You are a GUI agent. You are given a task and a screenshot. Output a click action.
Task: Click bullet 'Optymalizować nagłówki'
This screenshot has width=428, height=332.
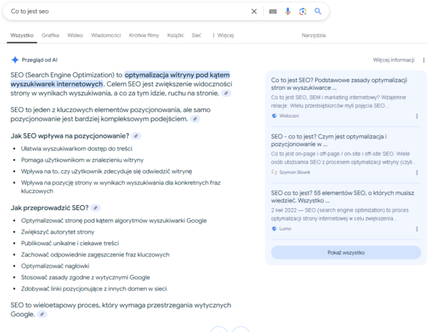pyautogui.click(x=55, y=266)
